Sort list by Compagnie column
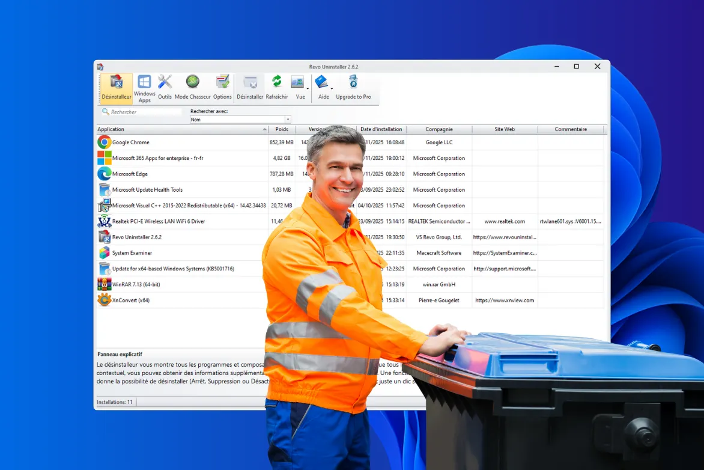Image resolution: width=704 pixels, height=470 pixels. pos(439,129)
